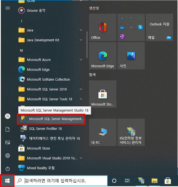
Task: Open the Power options icon
Action: tap(8, 169)
